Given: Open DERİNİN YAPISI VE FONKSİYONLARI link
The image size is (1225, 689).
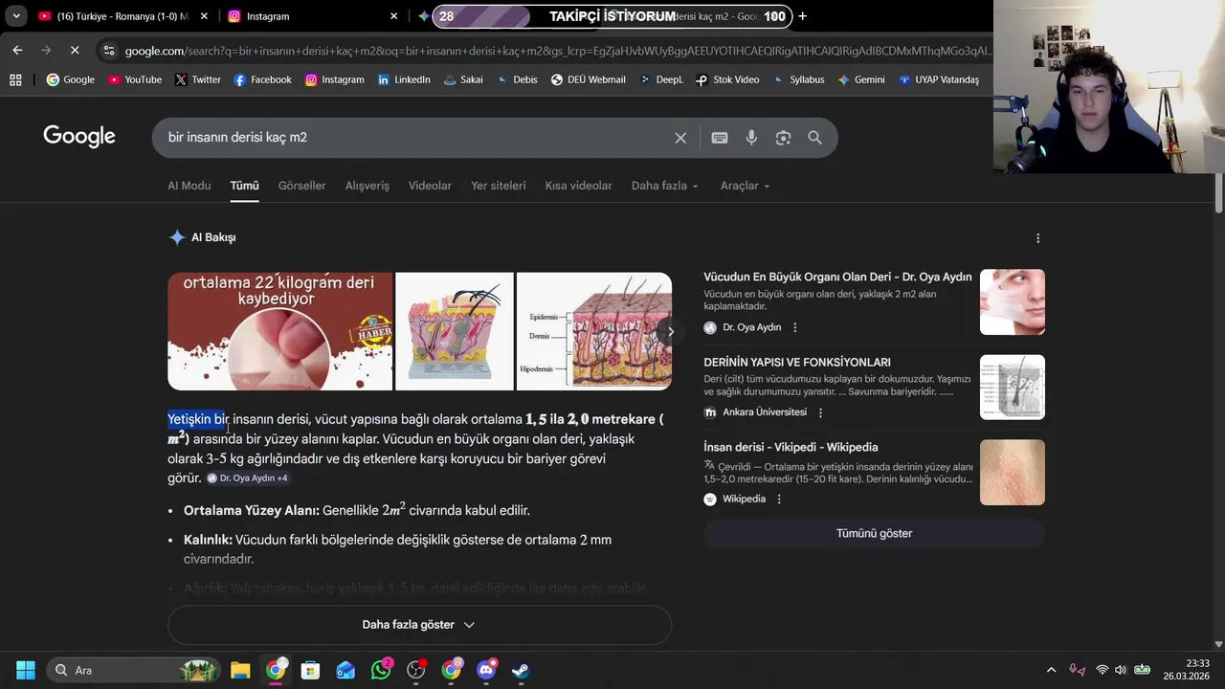Looking at the screenshot, I should coord(797,363).
